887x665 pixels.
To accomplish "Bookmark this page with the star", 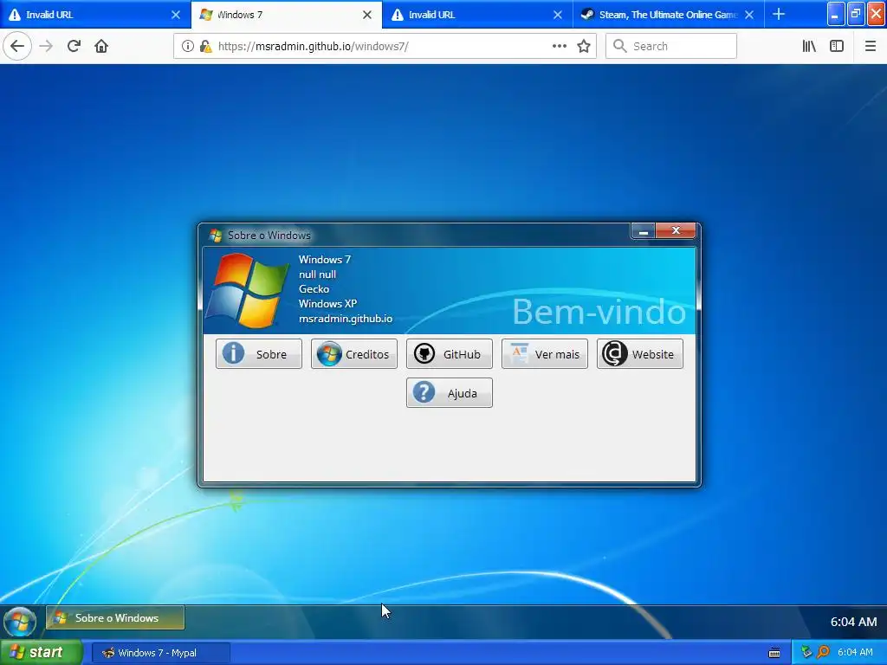I will coord(584,46).
